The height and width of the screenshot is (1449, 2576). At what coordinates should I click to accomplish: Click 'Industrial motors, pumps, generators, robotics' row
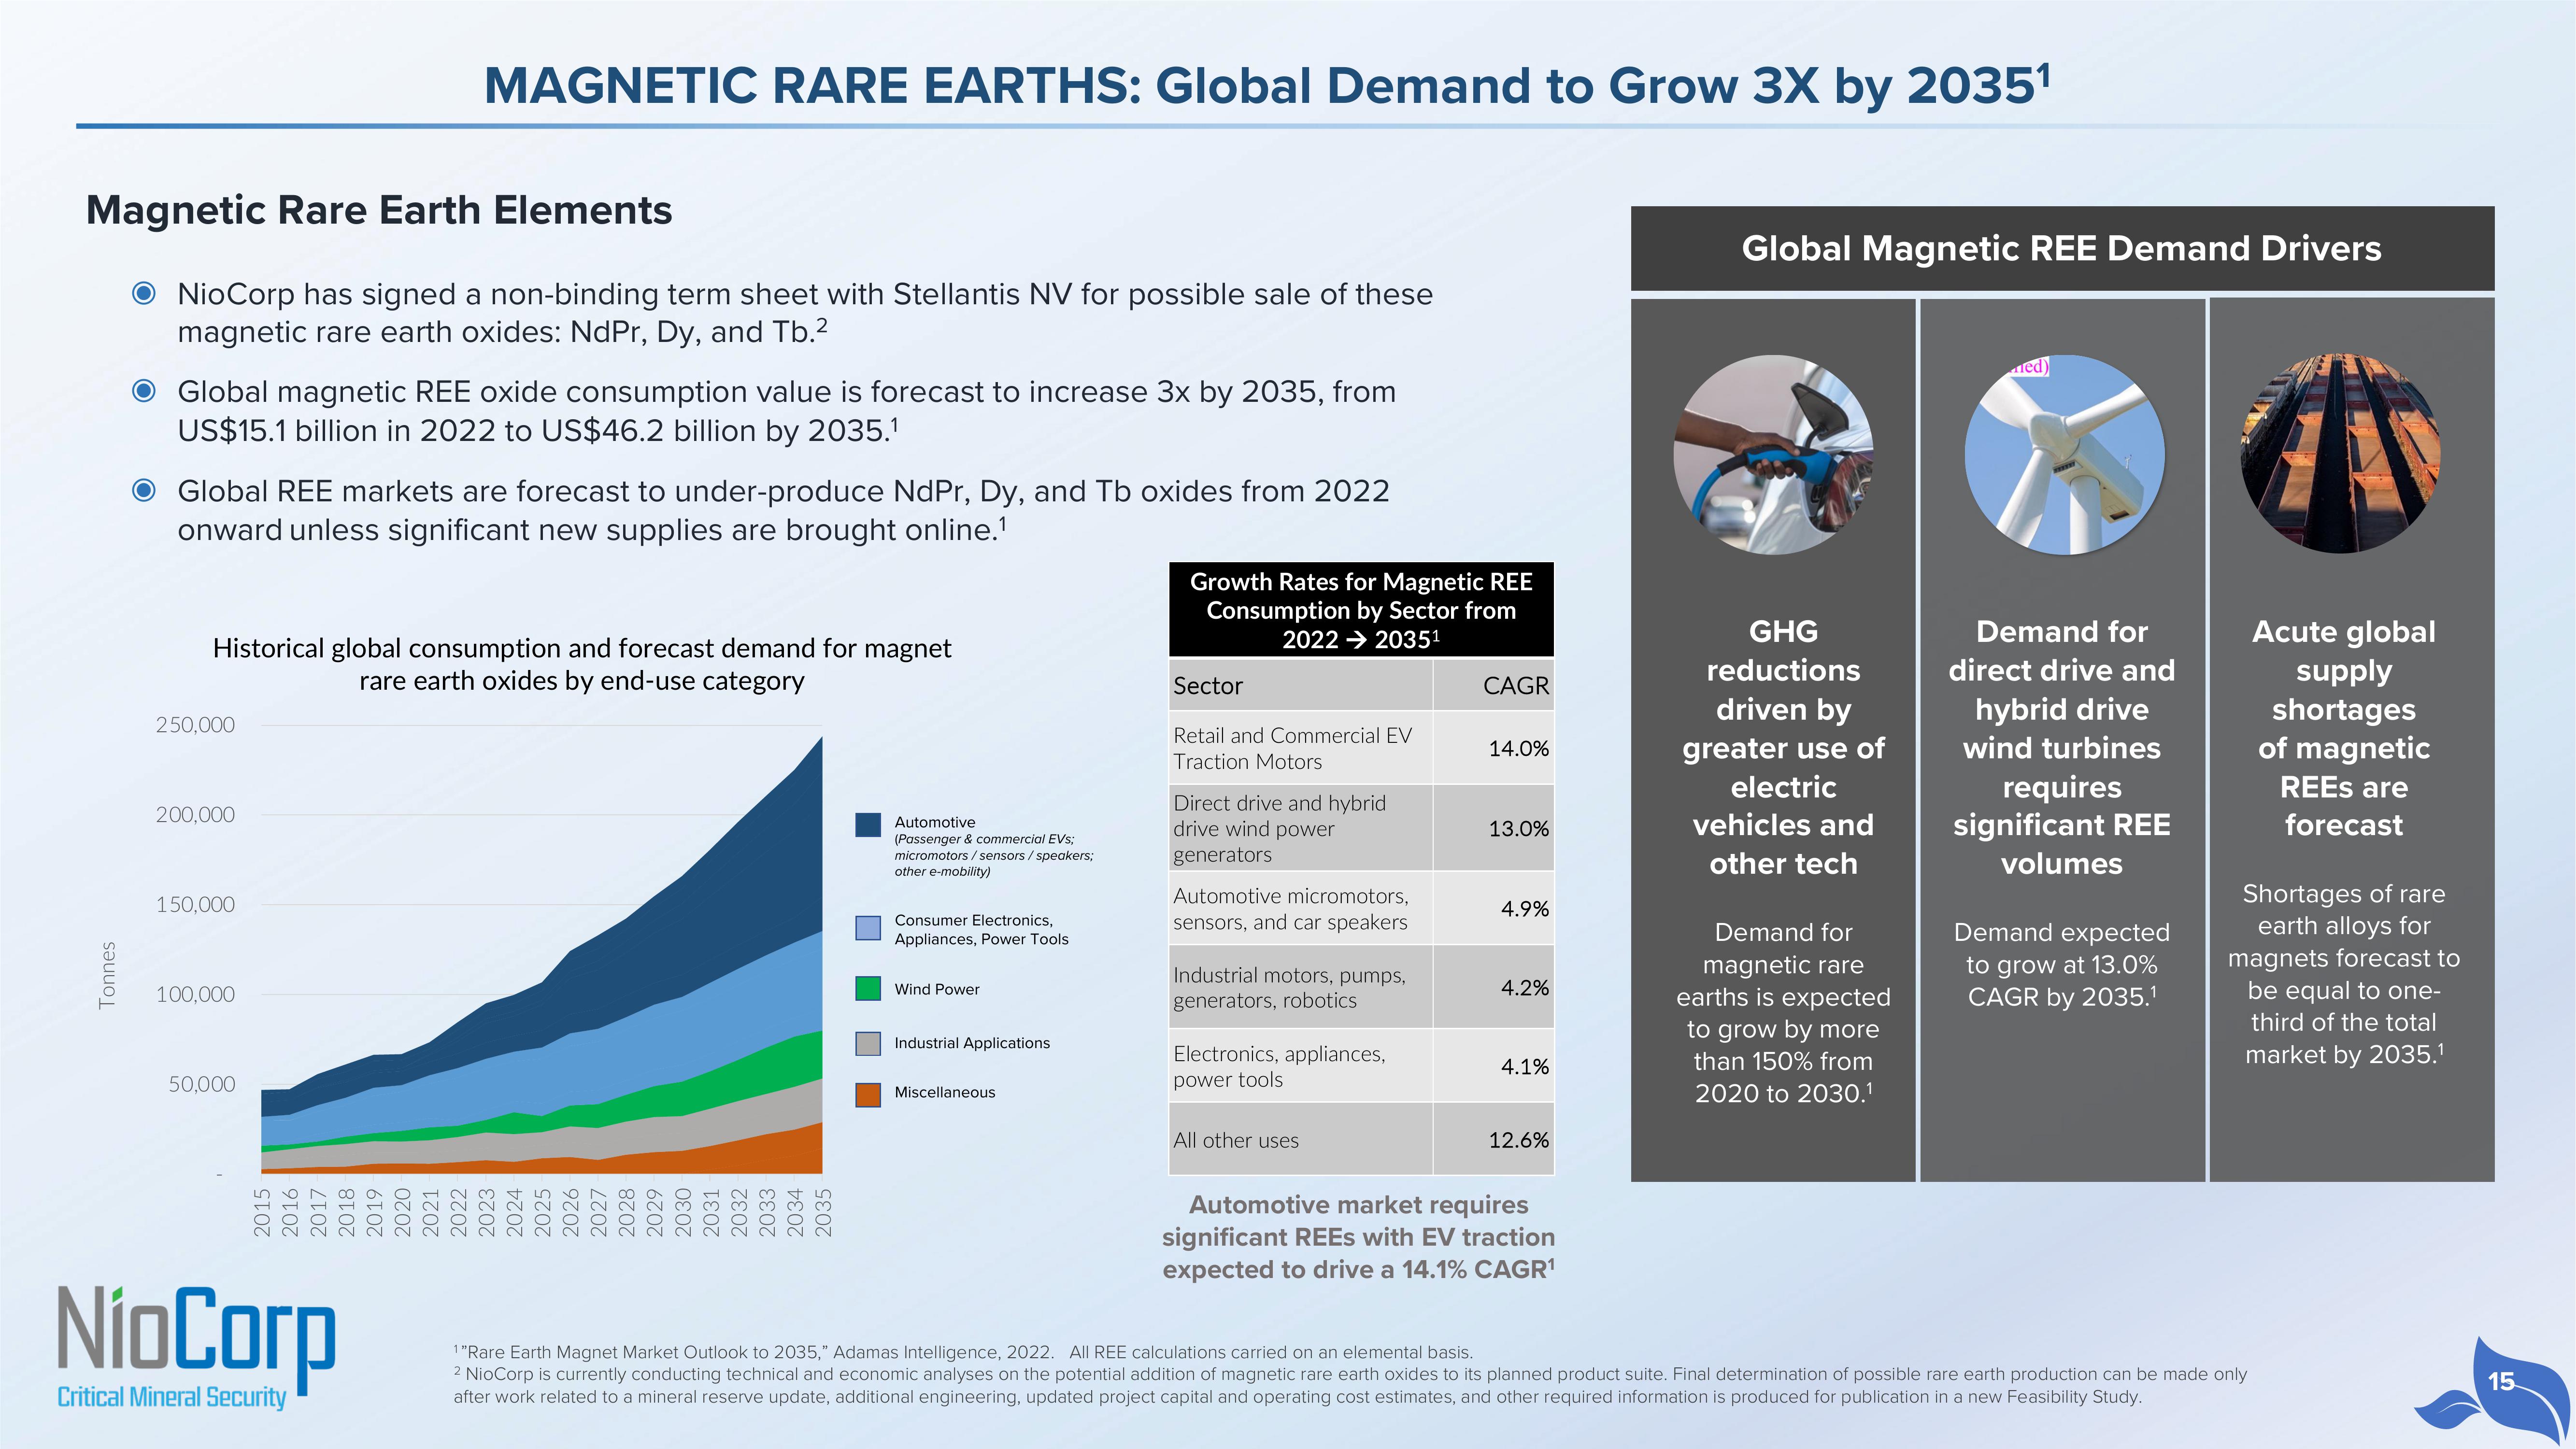point(1361,987)
